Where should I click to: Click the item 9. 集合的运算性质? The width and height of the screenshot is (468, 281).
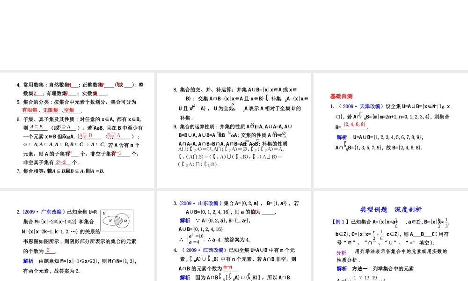click(x=233, y=126)
